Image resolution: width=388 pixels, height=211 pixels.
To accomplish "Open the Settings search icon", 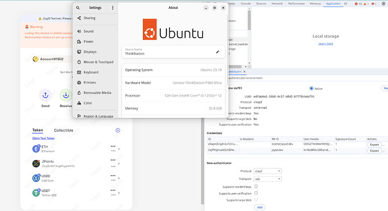I will point(78,8).
